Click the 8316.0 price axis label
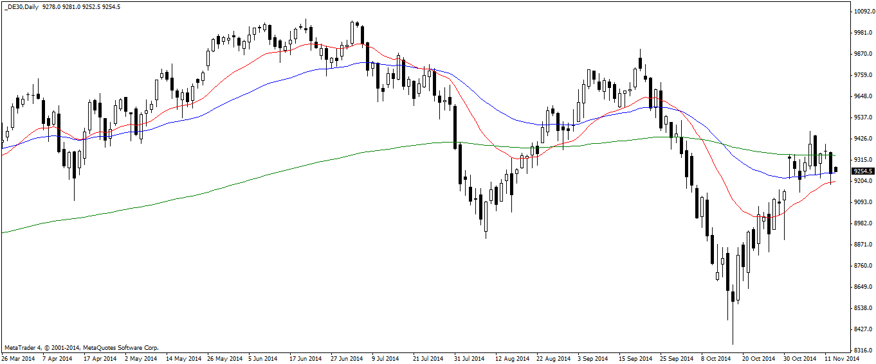The image size is (876, 364). tap(862, 350)
